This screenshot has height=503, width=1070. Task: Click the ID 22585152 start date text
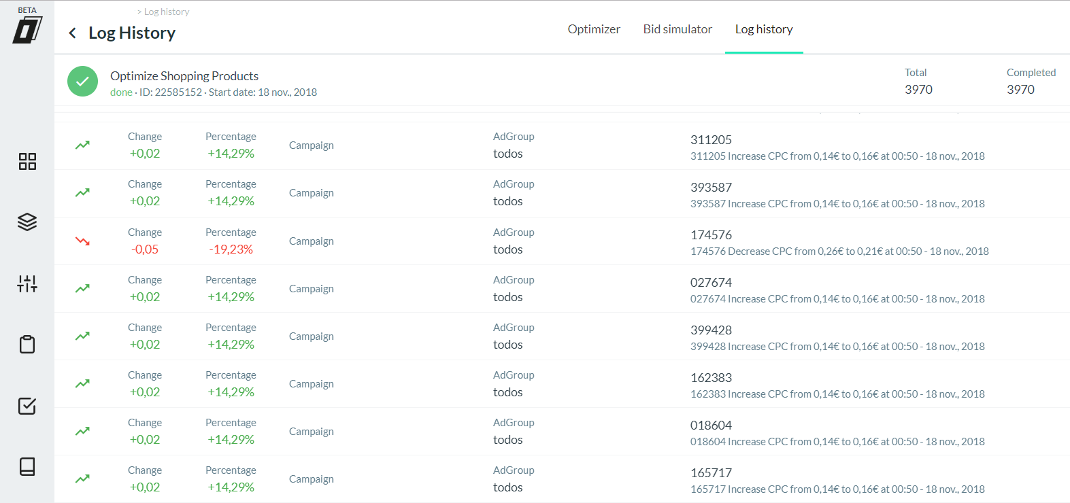229,92
